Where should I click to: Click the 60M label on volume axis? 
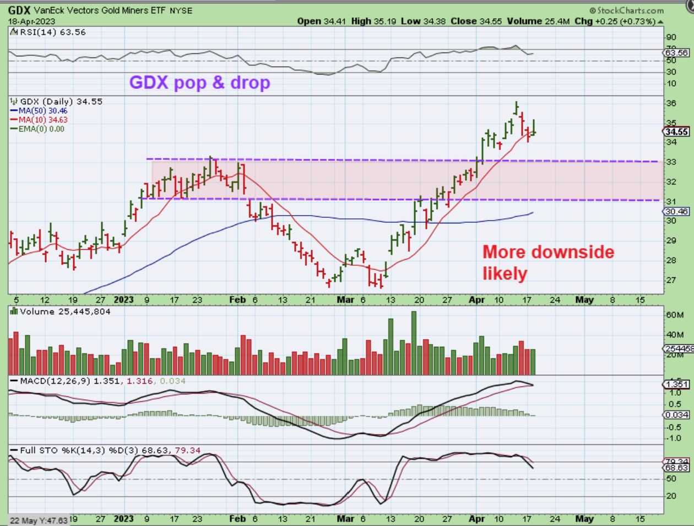674,315
